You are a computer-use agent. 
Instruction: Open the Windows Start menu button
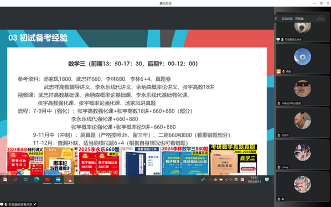(5, 179)
